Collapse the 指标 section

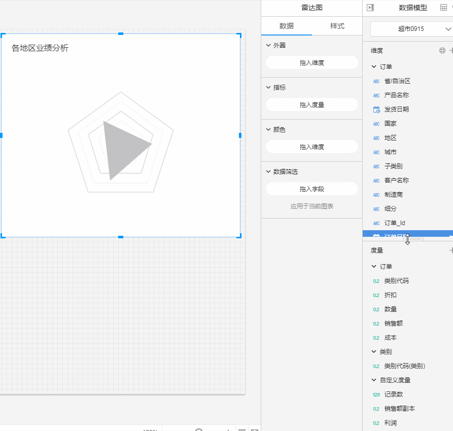coord(268,88)
